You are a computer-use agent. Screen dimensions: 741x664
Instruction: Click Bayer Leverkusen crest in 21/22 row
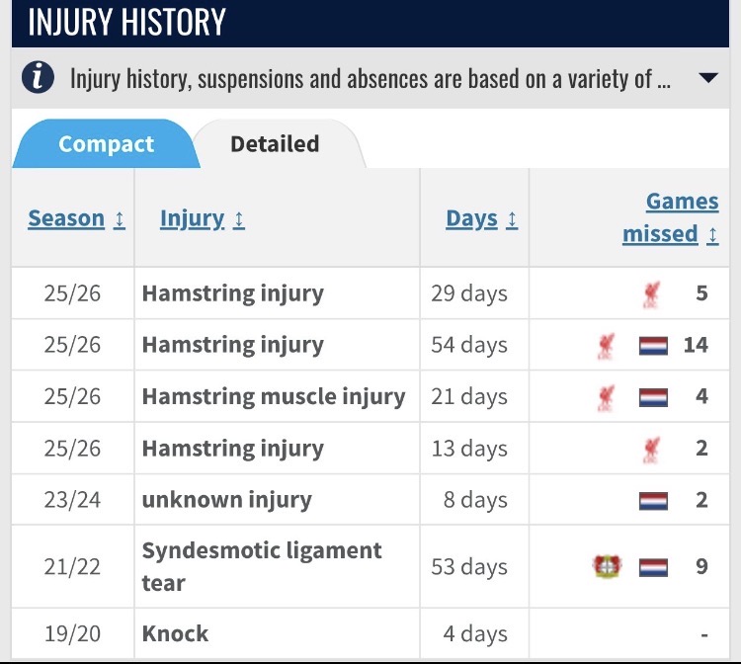click(x=607, y=567)
